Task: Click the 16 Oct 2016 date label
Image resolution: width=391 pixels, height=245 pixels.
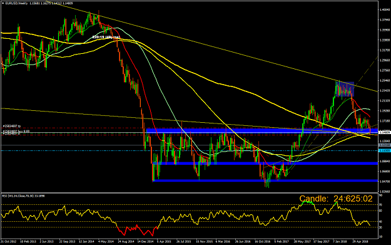Action: pyautogui.click(x=262, y=241)
